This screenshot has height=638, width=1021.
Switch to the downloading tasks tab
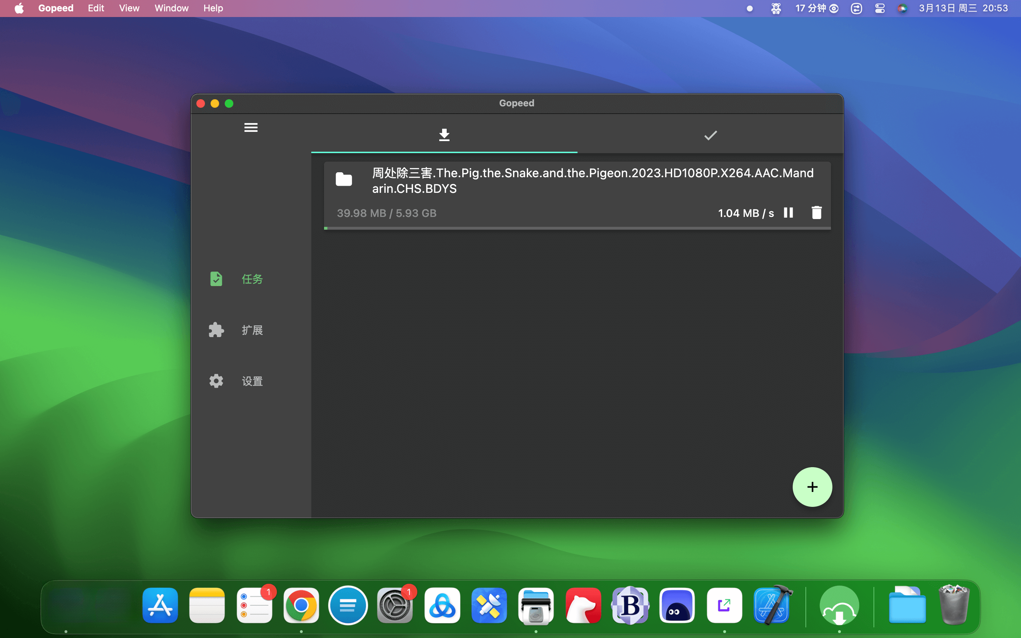[x=444, y=135]
